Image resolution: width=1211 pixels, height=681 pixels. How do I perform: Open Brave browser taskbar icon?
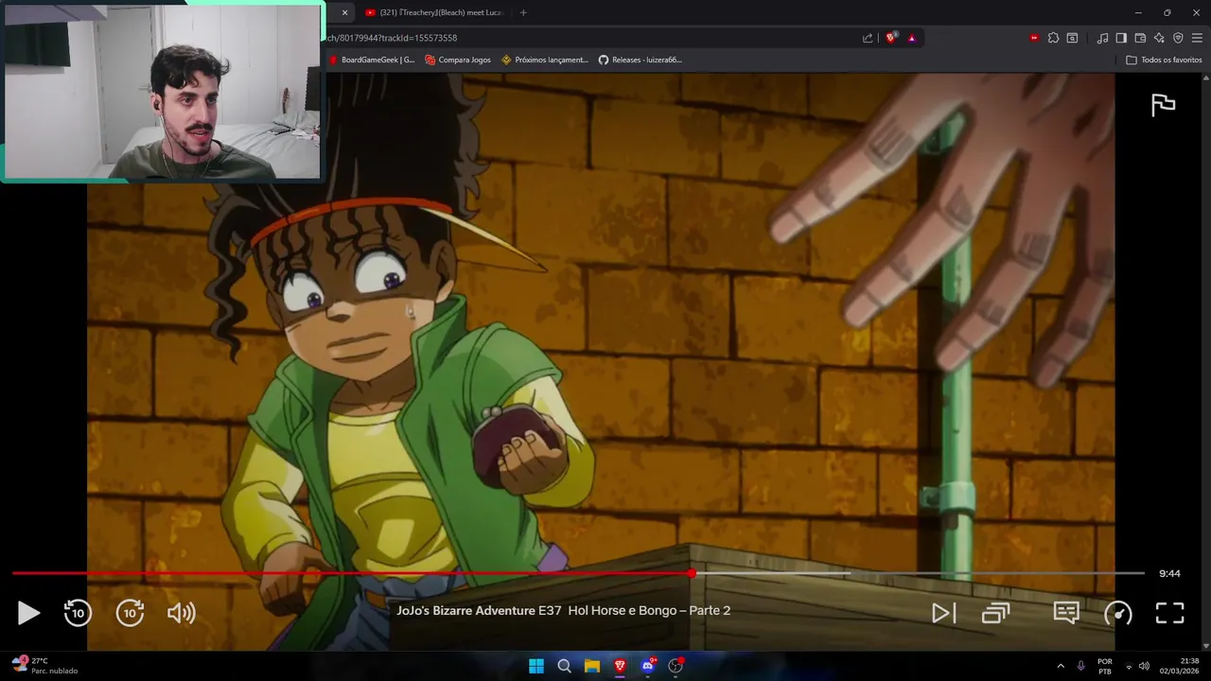tap(620, 666)
